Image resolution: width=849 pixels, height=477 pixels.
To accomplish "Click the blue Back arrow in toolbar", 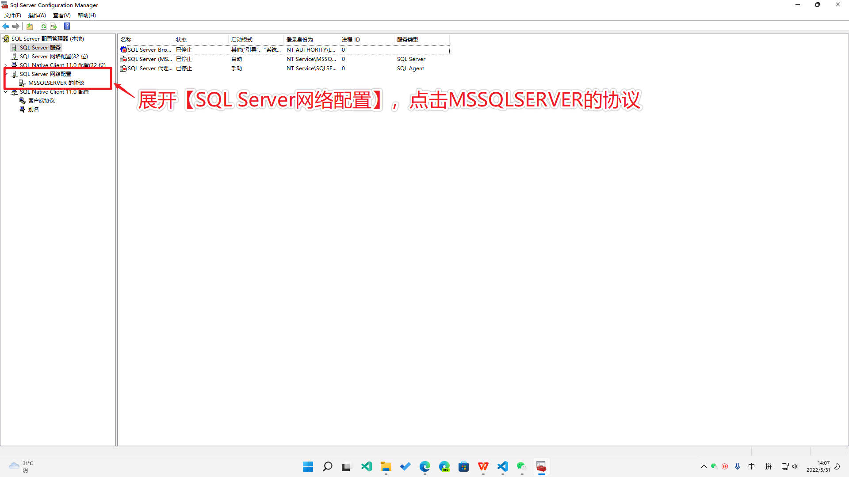I will (6, 26).
